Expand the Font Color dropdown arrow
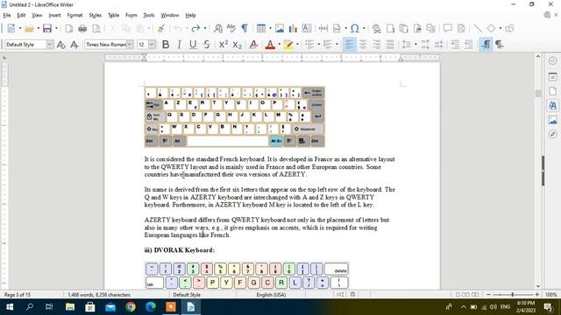 click(279, 45)
